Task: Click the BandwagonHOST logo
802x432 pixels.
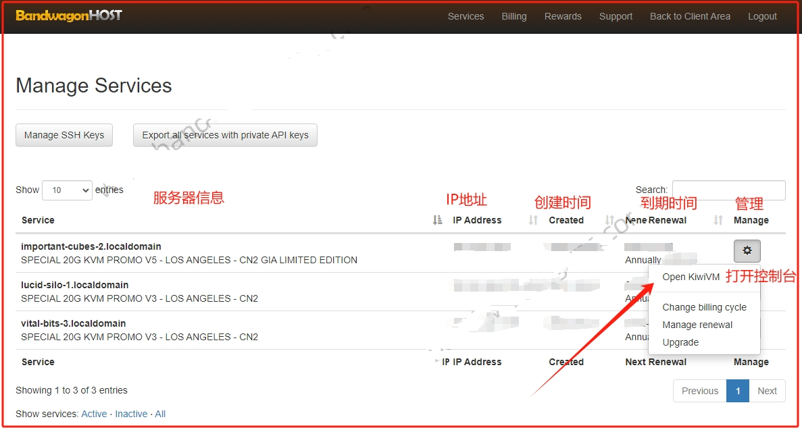Action: pos(69,16)
